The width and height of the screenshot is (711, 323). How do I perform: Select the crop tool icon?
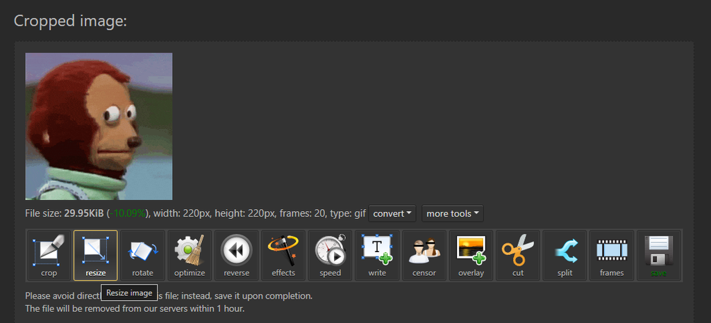tap(49, 256)
